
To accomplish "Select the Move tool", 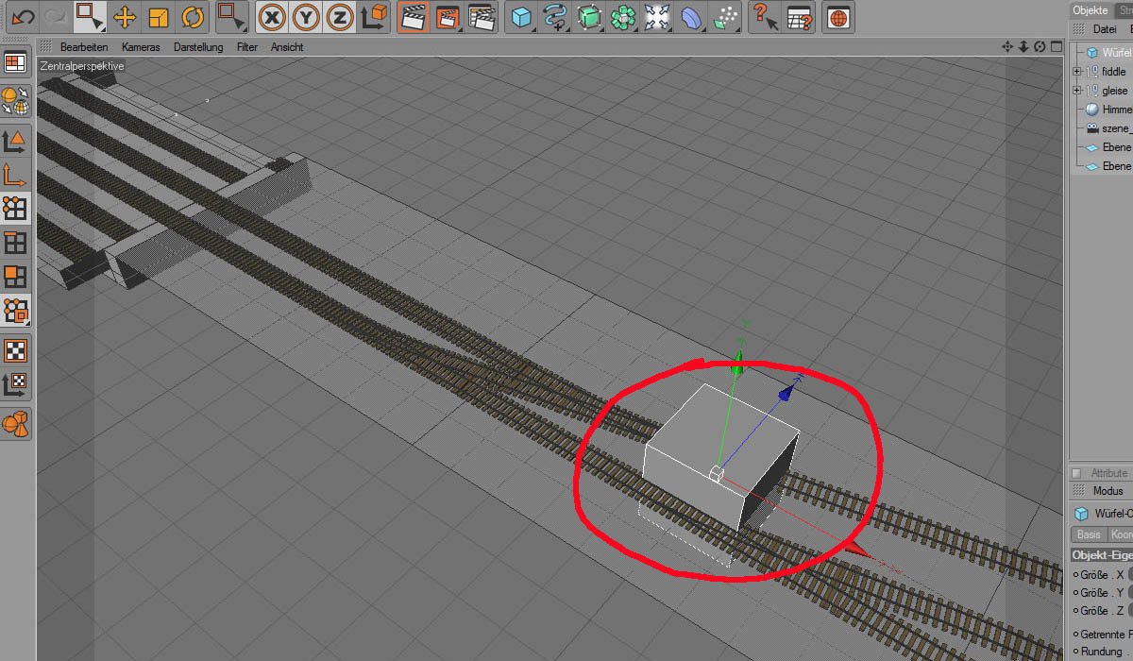I will coord(125,17).
